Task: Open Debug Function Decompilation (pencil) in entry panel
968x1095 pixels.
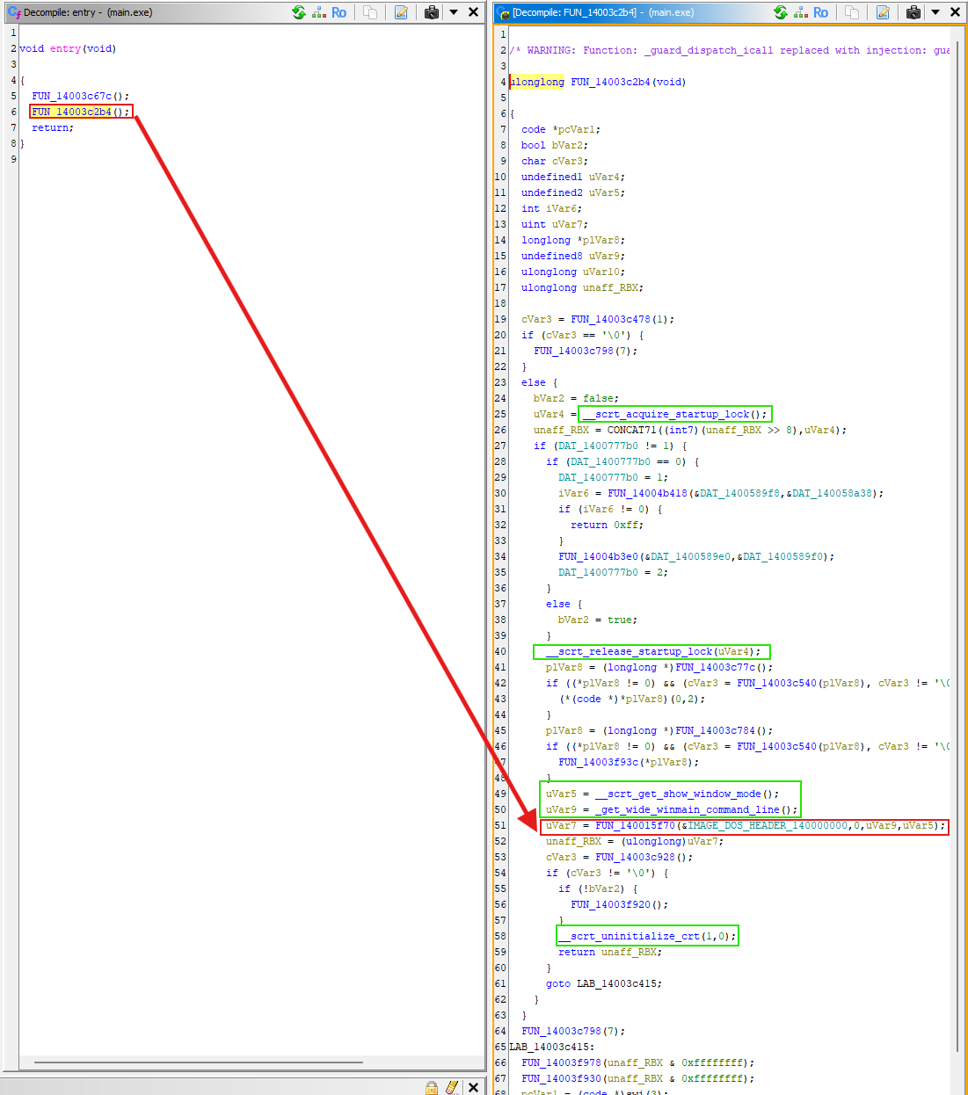Action: pyautogui.click(x=401, y=12)
